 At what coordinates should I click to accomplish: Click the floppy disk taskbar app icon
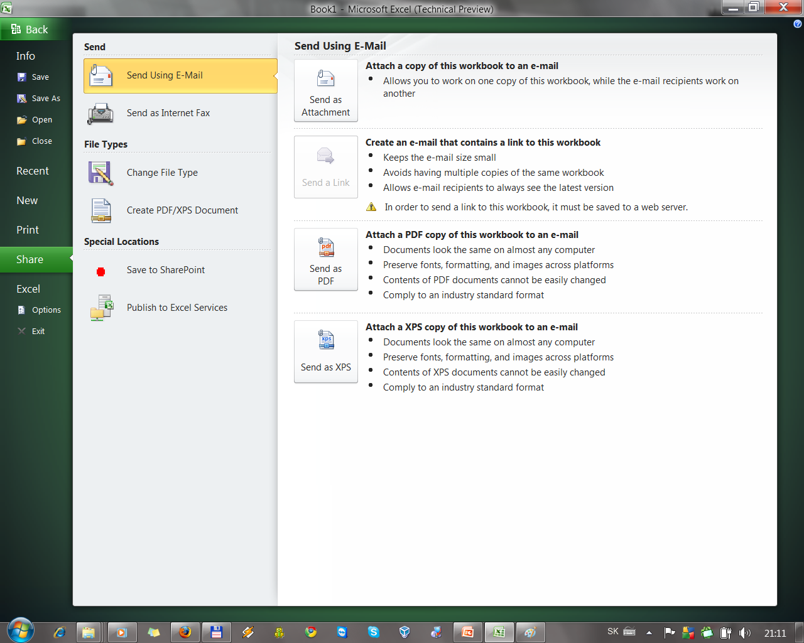(x=216, y=632)
